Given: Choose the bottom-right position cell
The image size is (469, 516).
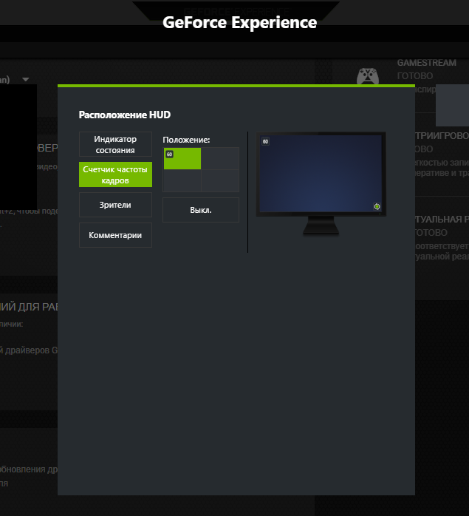Looking at the screenshot, I should [x=220, y=180].
